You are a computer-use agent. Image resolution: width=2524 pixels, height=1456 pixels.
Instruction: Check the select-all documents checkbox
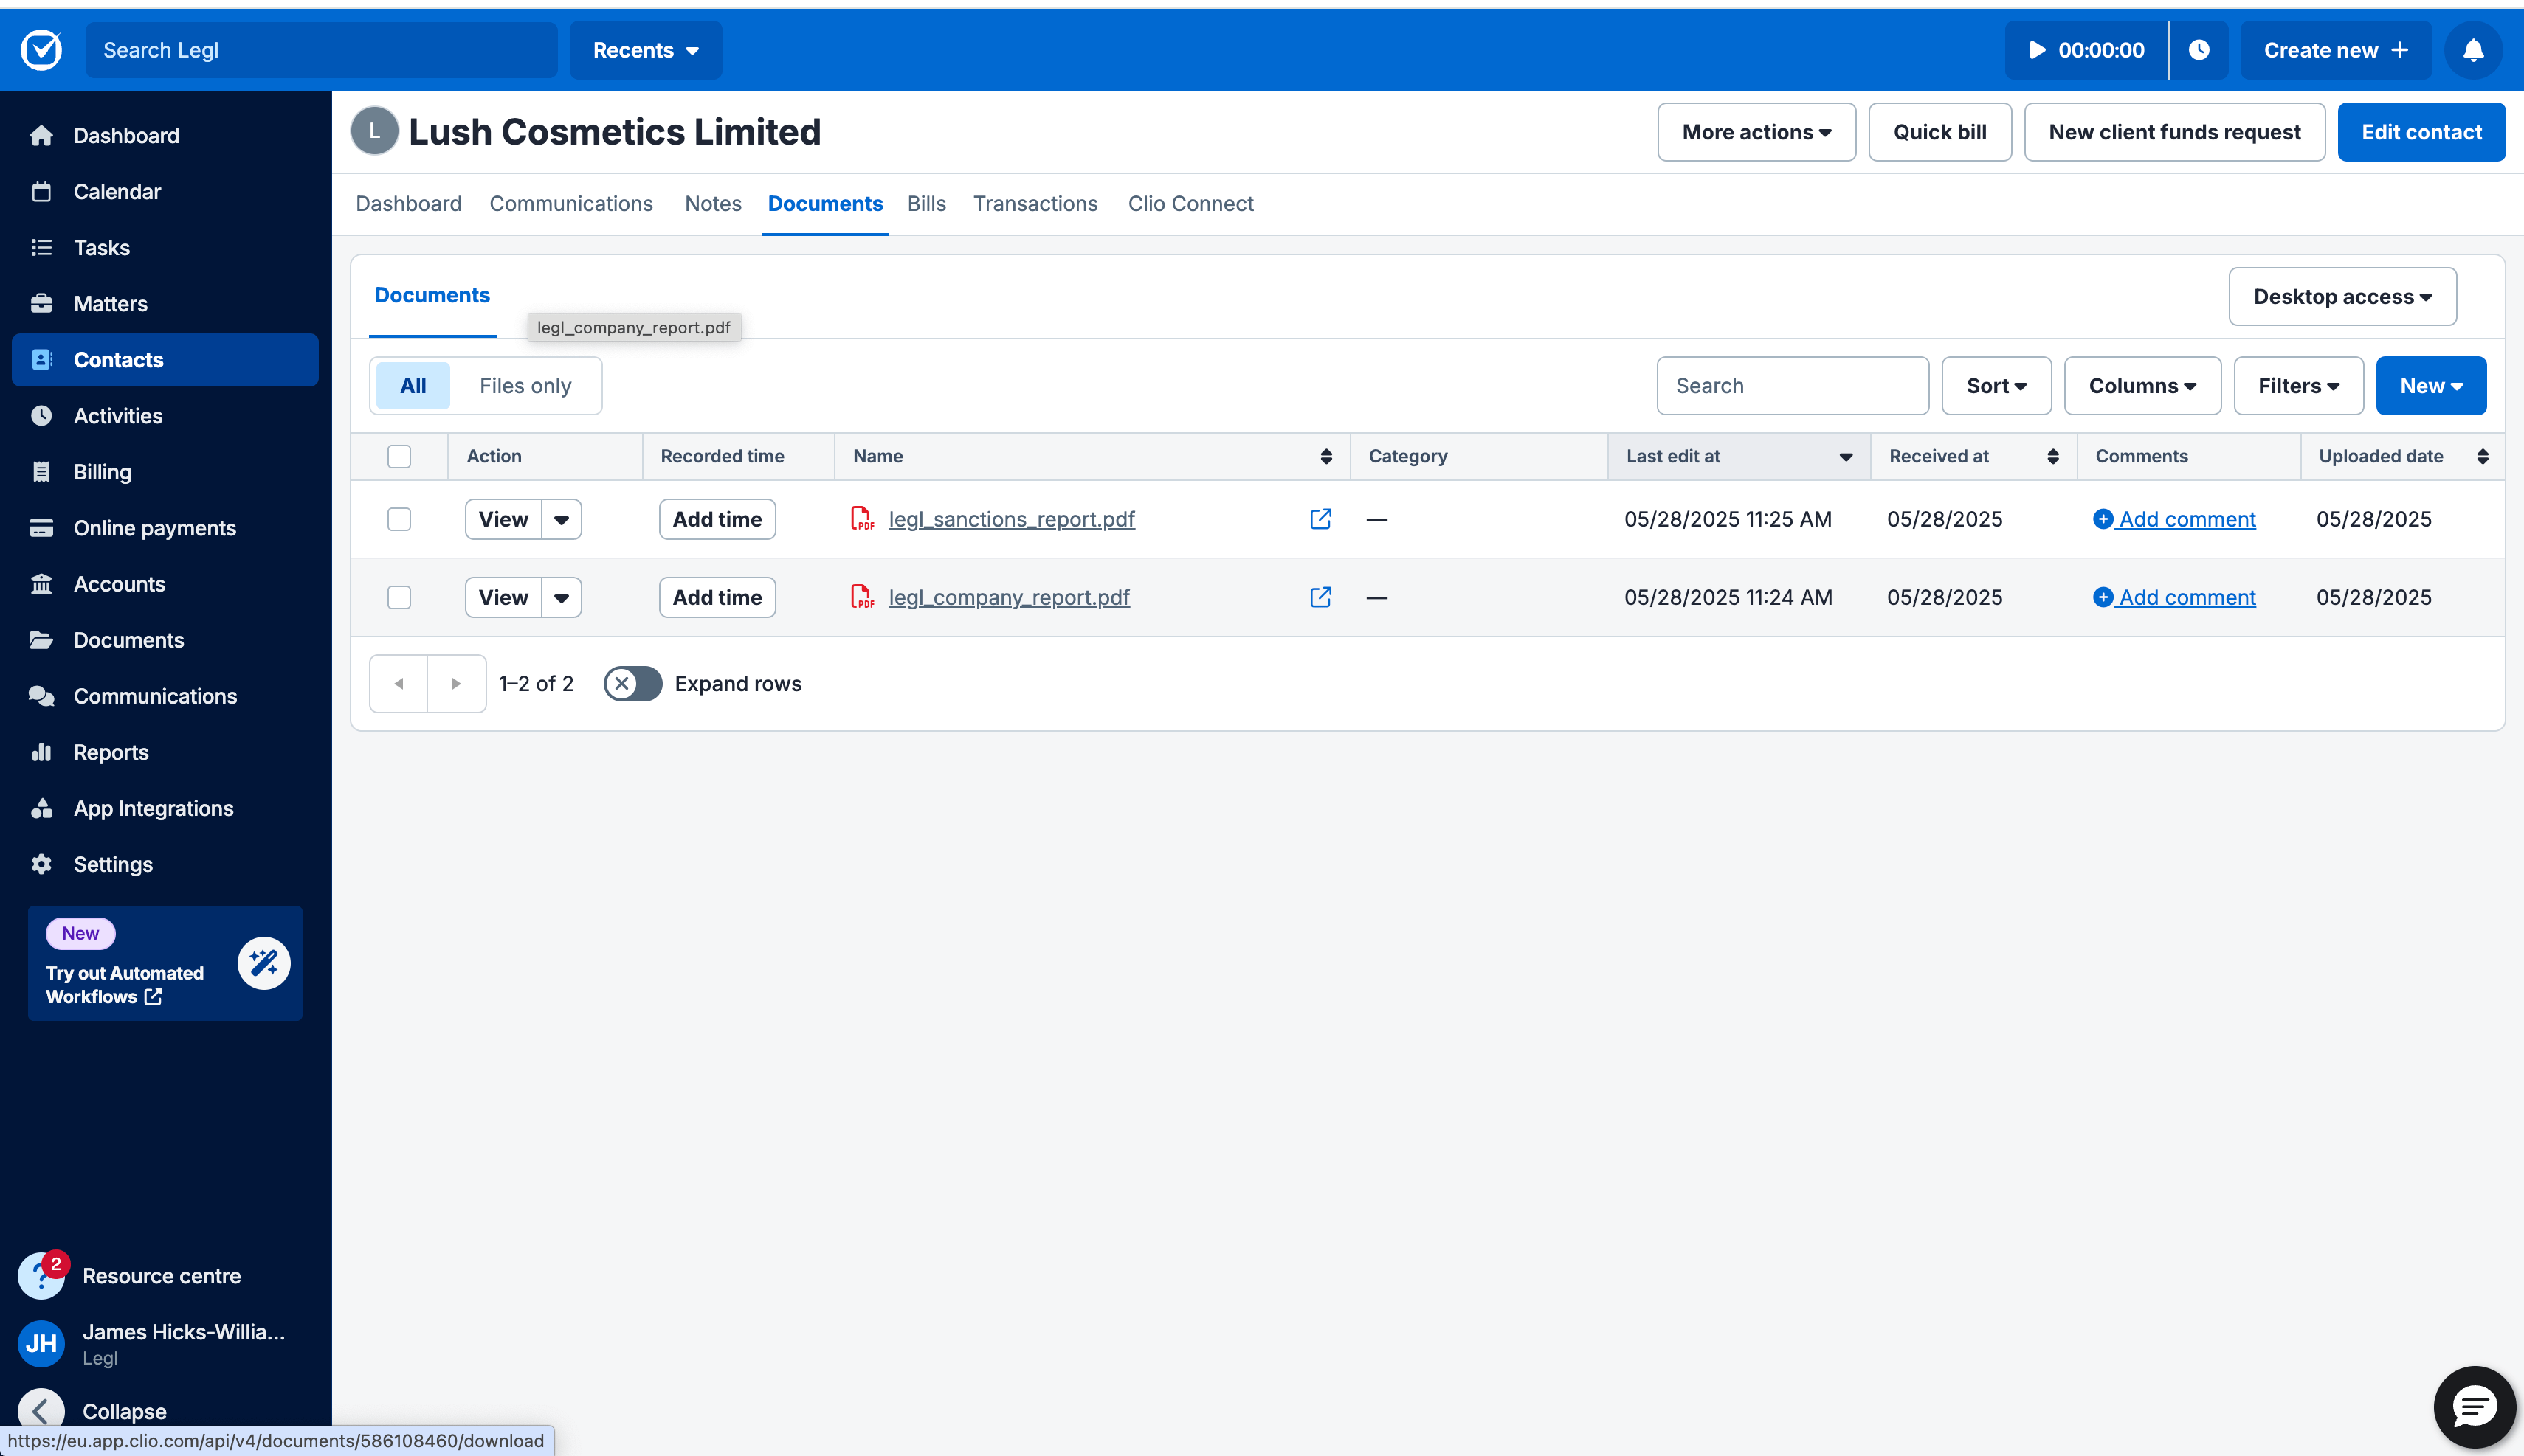(x=399, y=456)
